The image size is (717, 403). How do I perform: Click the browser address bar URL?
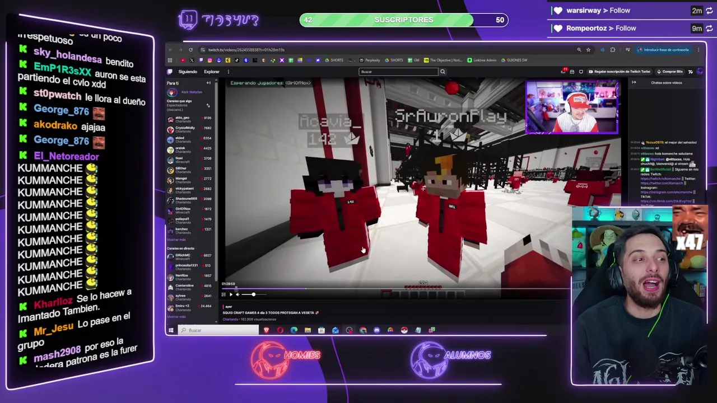(x=246, y=50)
